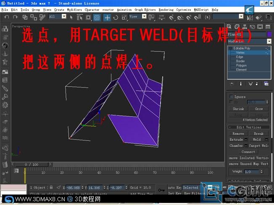The width and height of the screenshot is (274, 205).
Task: Open the Modifiers menu
Action: (x=74, y=10)
